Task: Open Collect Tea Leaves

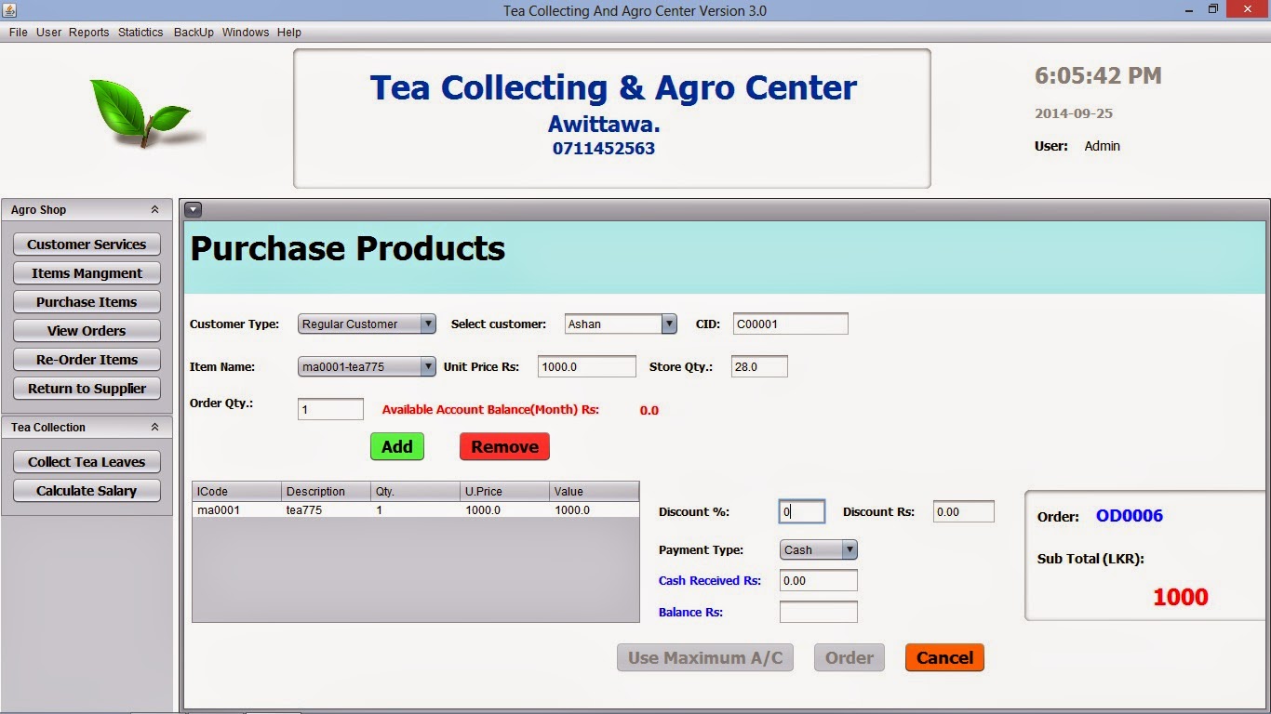Action: click(x=87, y=461)
